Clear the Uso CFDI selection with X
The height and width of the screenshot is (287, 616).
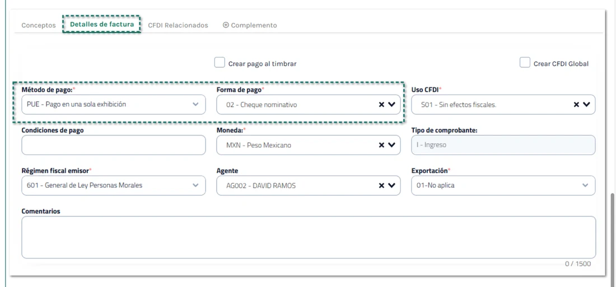[x=576, y=105]
